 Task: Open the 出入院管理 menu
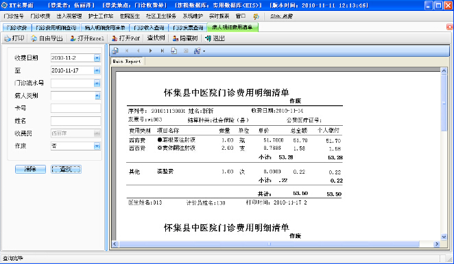69,16
